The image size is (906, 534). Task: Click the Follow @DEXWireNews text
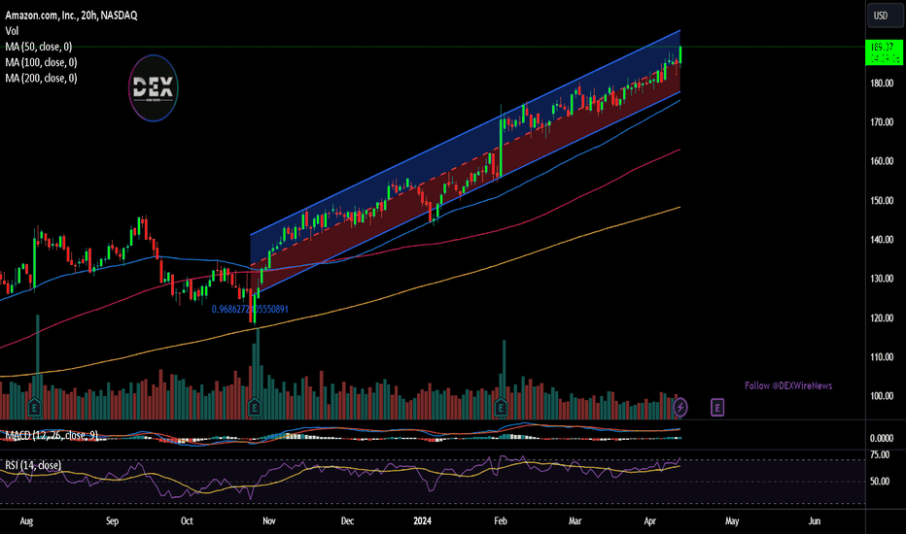pyautogui.click(x=788, y=385)
